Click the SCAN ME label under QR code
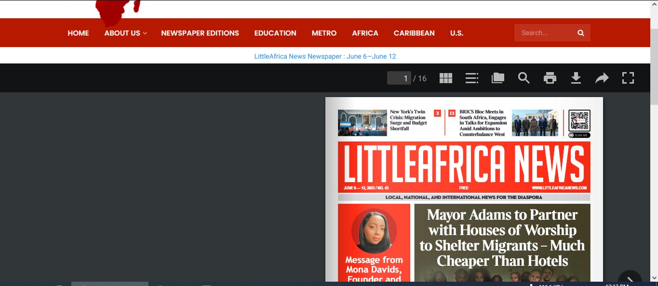 coord(579,135)
